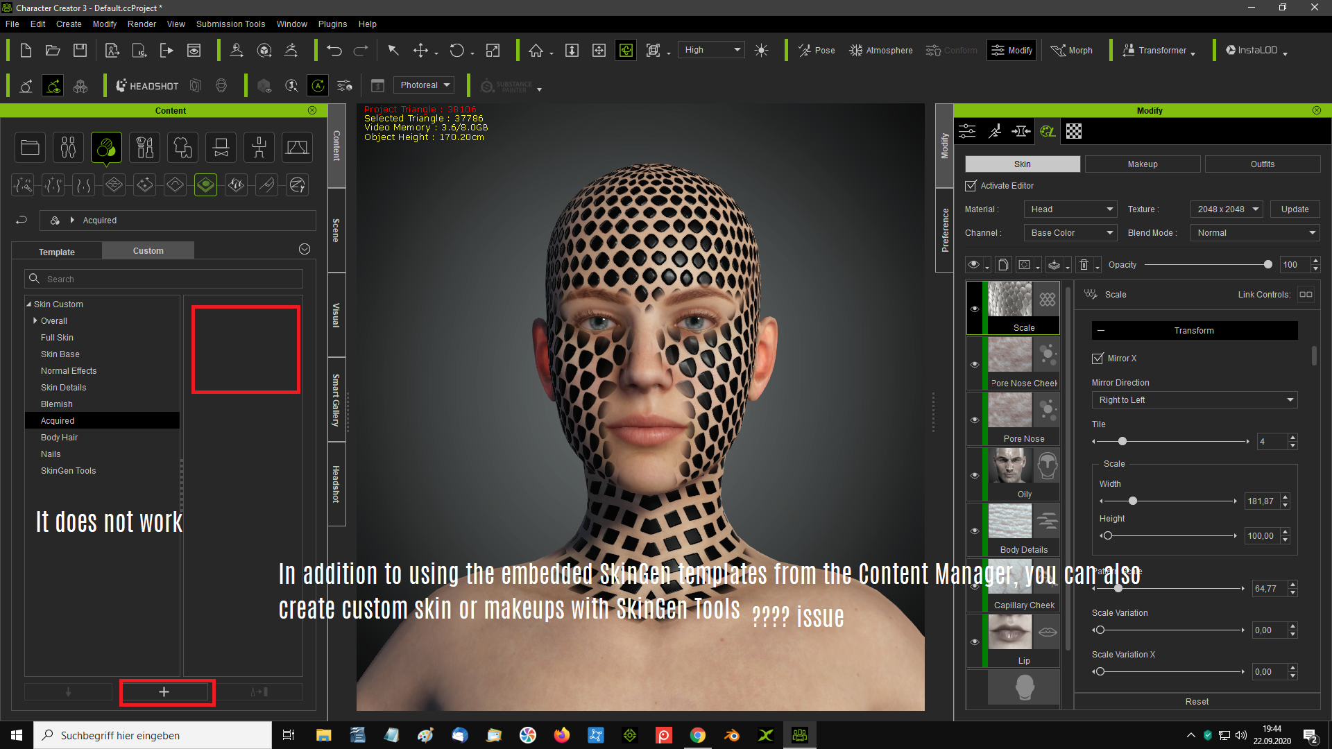Image resolution: width=1332 pixels, height=749 pixels.
Task: Expand the Overall tree node
Action: (35, 320)
